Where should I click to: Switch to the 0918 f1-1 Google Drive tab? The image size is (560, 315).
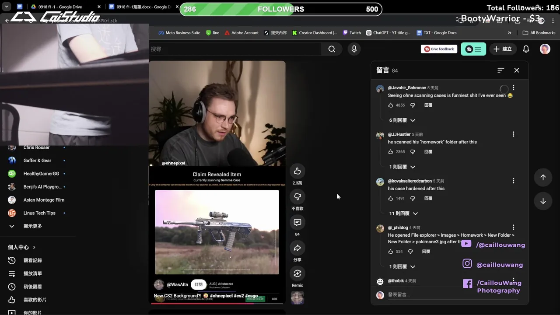(66, 7)
